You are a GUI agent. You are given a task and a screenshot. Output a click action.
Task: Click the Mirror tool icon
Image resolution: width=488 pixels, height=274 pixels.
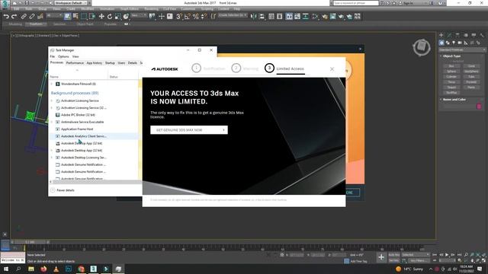coord(254,17)
